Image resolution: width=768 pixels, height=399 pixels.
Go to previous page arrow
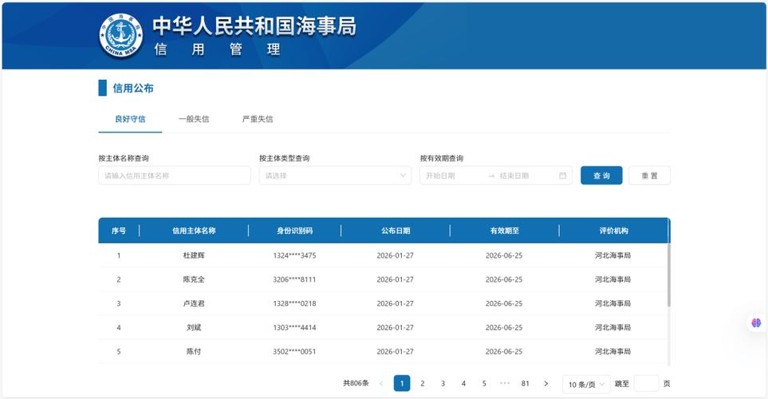click(x=381, y=384)
